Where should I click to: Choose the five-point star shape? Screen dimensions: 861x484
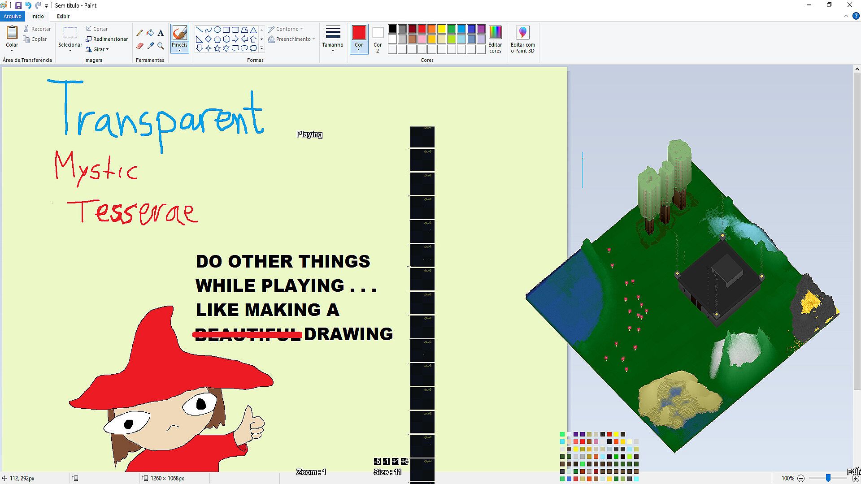[217, 48]
